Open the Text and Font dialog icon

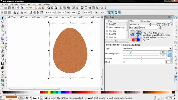86,8
